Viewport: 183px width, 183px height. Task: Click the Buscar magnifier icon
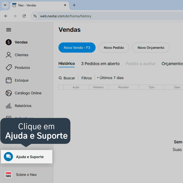(60, 78)
